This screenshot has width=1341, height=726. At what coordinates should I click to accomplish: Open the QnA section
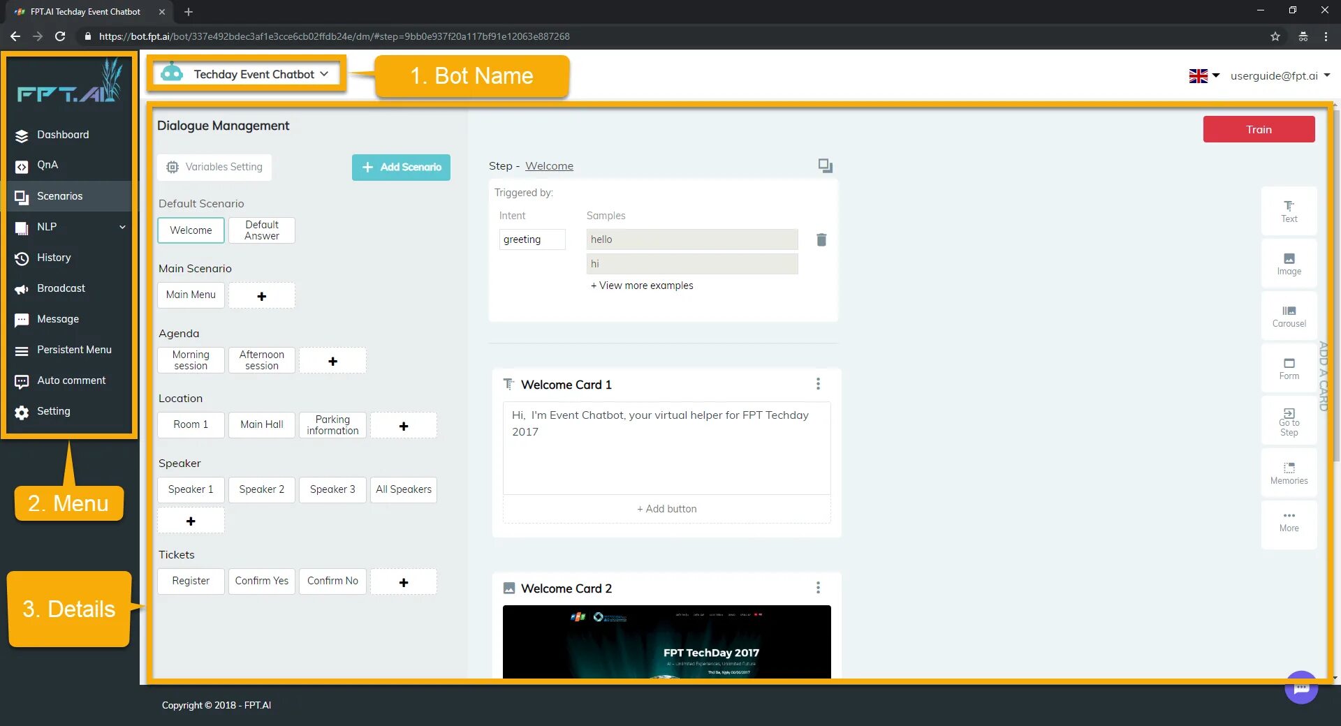[47, 165]
